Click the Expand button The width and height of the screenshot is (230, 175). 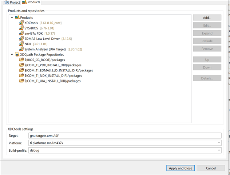(207, 33)
